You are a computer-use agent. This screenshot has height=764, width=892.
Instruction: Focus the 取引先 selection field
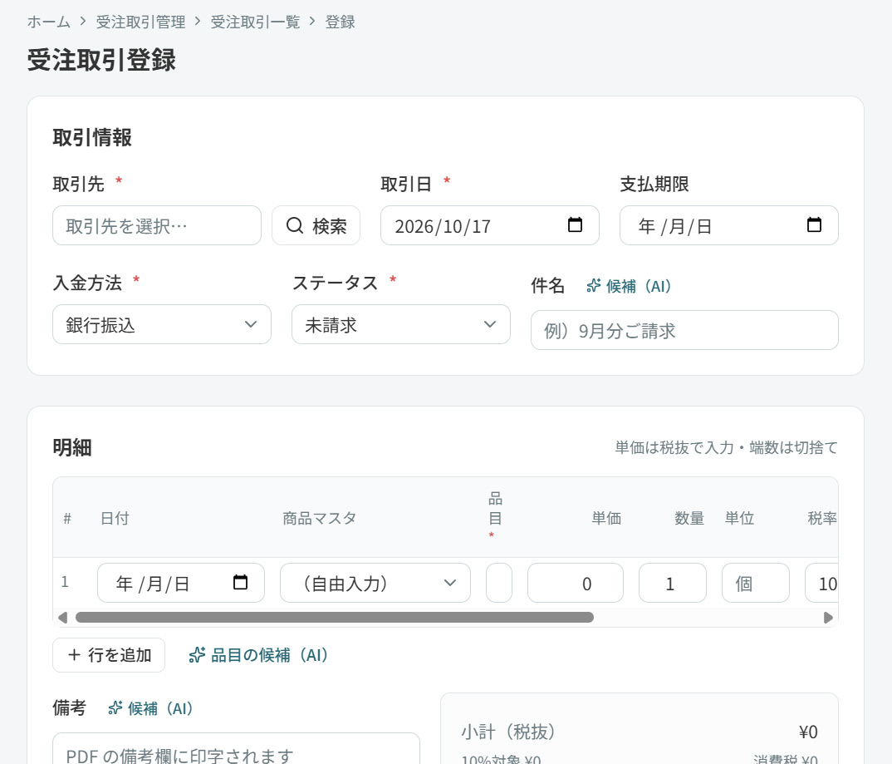tap(157, 225)
